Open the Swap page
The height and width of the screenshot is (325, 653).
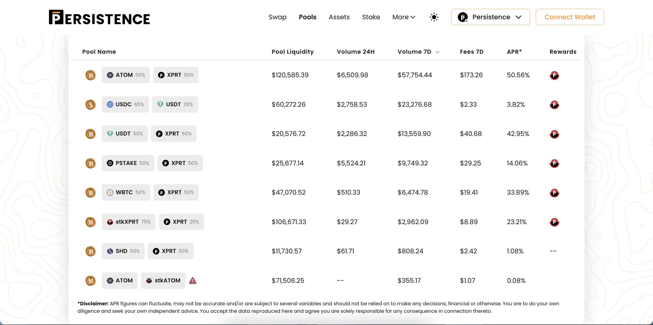click(x=277, y=17)
